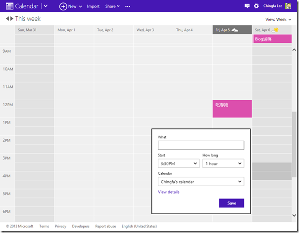This screenshot has height=233, width=299.
Task: Click the vertical scrollbar thumb
Action: 294,145
